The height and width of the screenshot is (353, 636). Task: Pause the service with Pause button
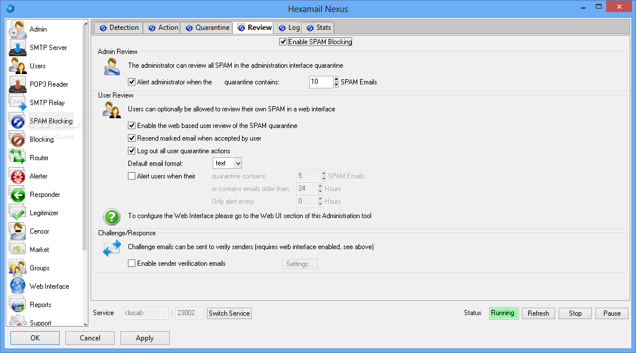(612, 313)
